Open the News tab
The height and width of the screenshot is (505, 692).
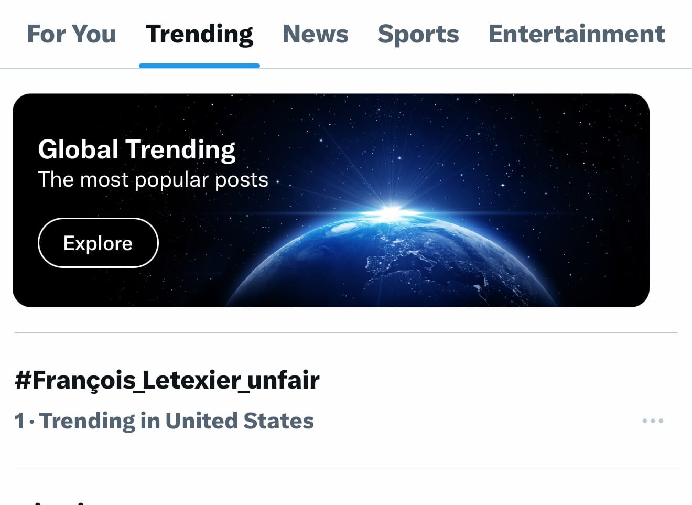(315, 34)
